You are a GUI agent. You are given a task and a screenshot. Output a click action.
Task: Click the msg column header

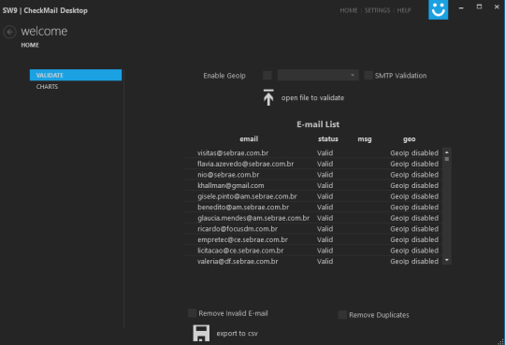(x=365, y=139)
